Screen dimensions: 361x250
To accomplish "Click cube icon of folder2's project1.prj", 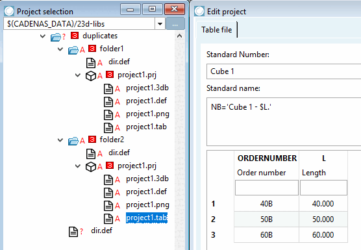I will point(91,167).
